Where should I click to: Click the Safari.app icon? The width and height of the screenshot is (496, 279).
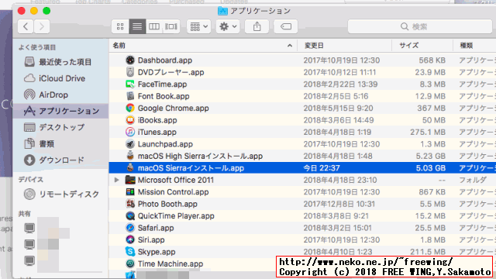130,228
